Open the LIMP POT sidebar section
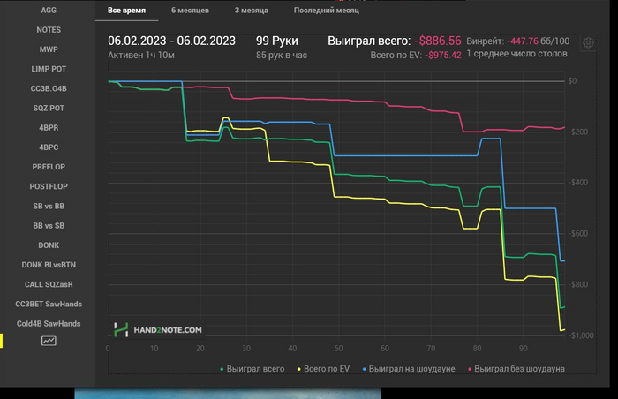618x399 pixels. pyautogui.click(x=49, y=69)
